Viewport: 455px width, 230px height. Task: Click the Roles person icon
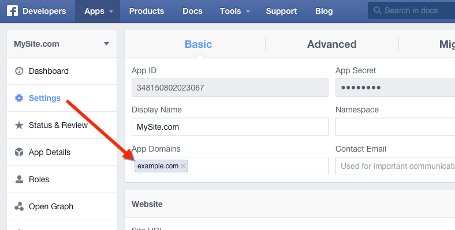click(x=19, y=179)
